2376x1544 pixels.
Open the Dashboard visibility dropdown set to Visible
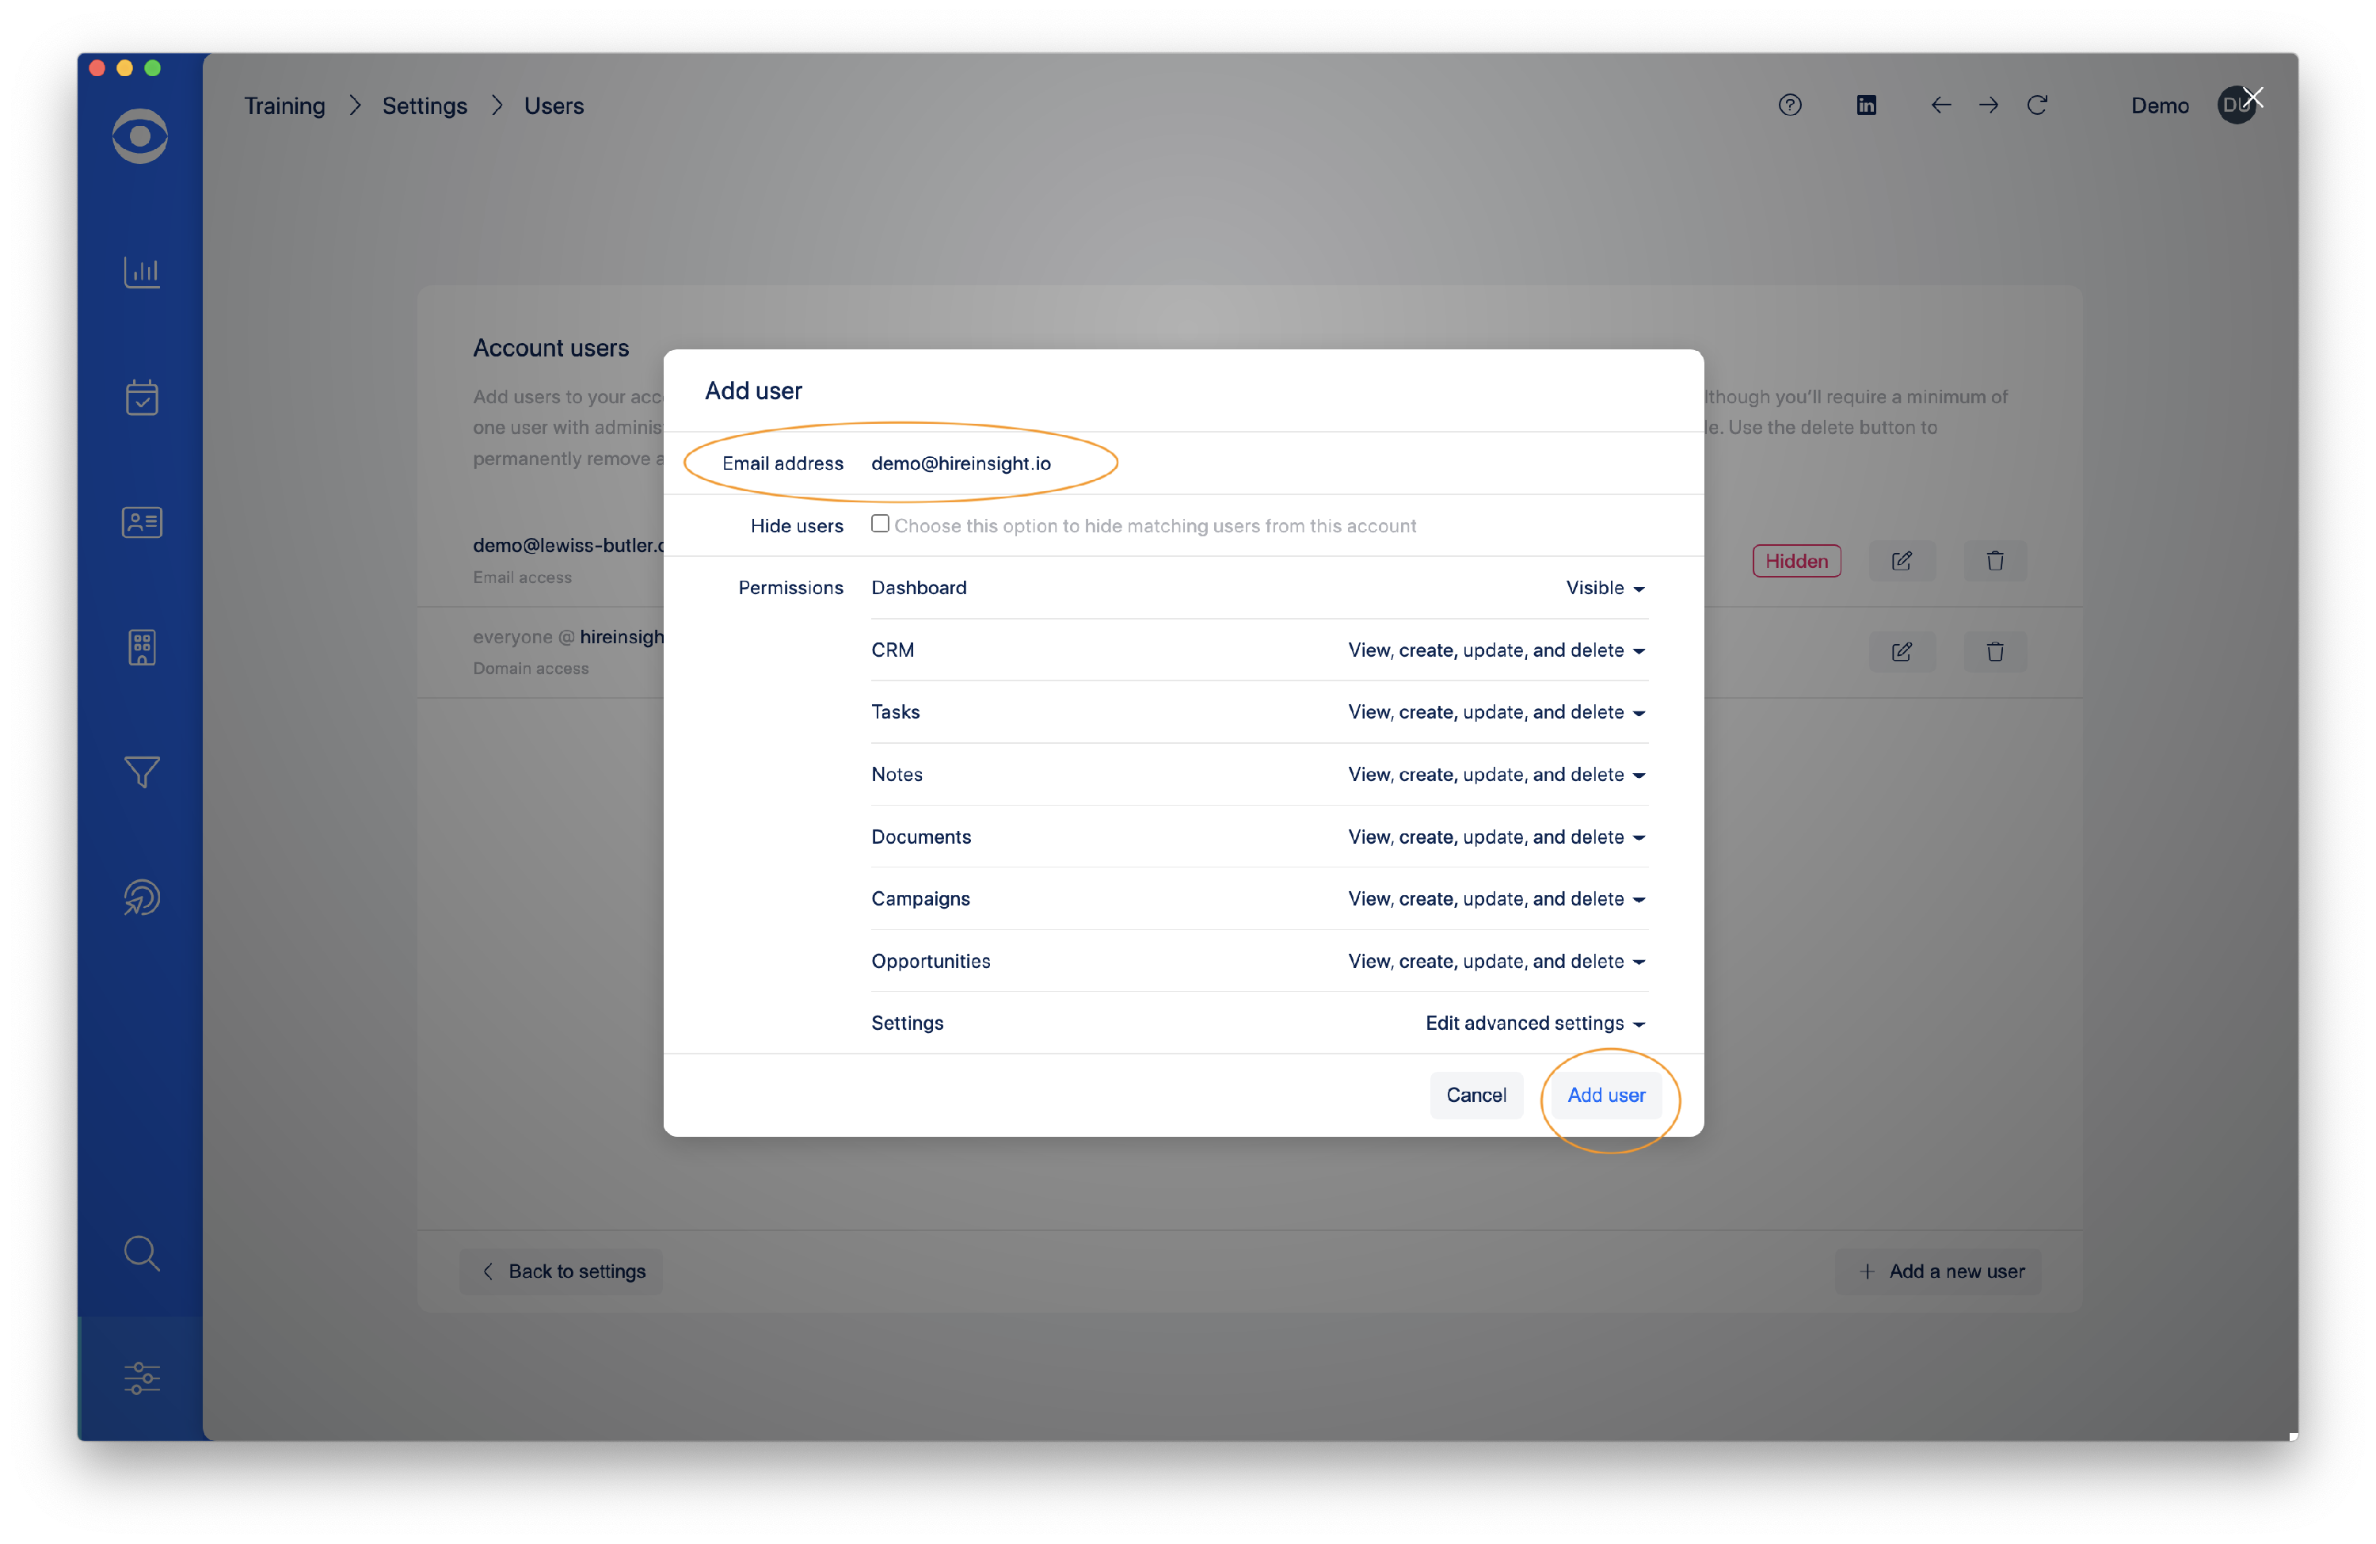pyautogui.click(x=1602, y=589)
